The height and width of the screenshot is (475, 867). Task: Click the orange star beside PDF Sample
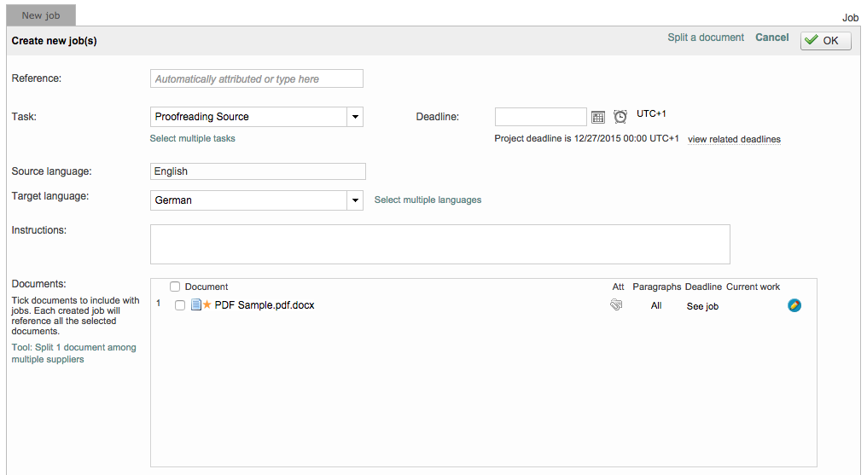point(207,305)
